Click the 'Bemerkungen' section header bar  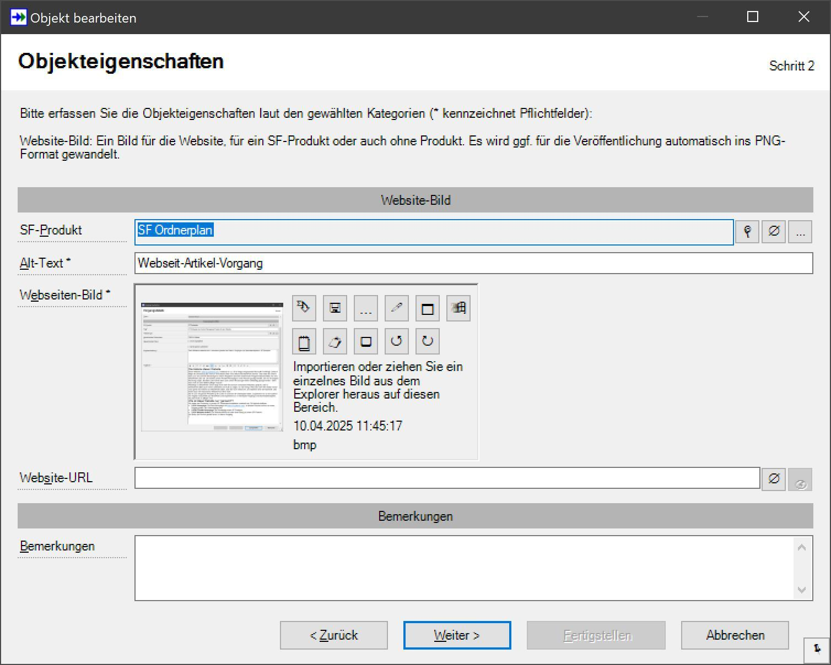pos(415,516)
